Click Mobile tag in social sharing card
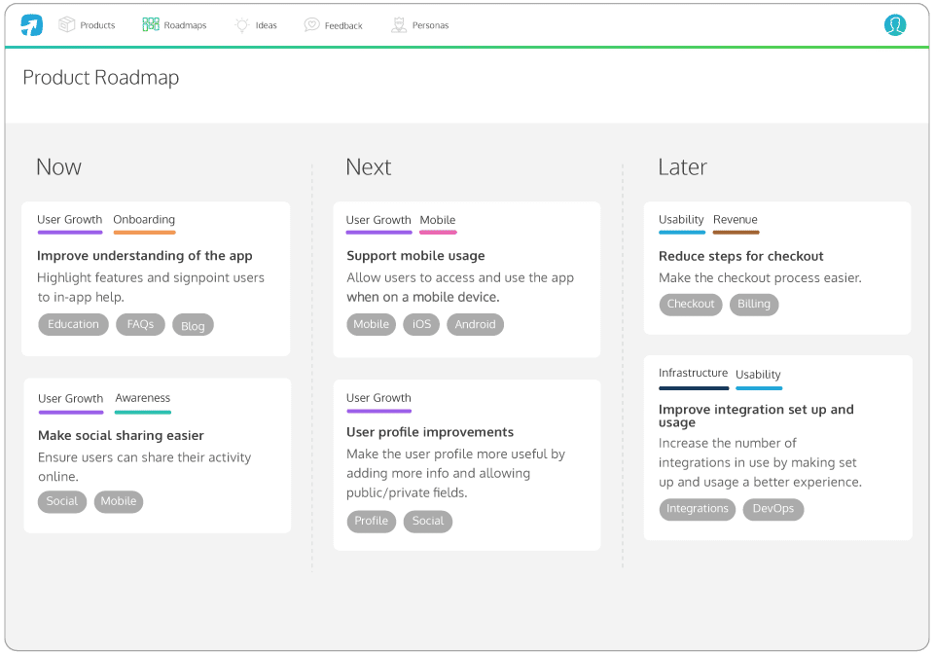The image size is (934, 654). (x=119, y=501)
